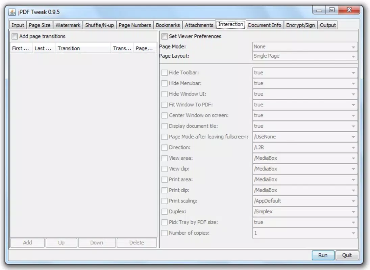
Task: Open the Print scaling /AppDefault dropdown
Action: click(x=305, y=201)
